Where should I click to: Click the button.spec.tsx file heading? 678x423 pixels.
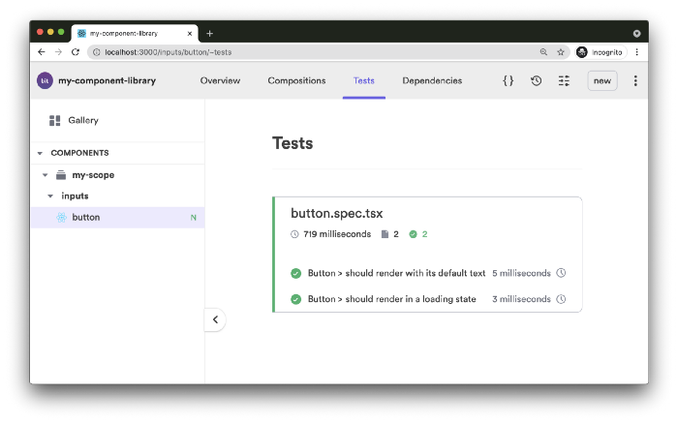point(336,214)
